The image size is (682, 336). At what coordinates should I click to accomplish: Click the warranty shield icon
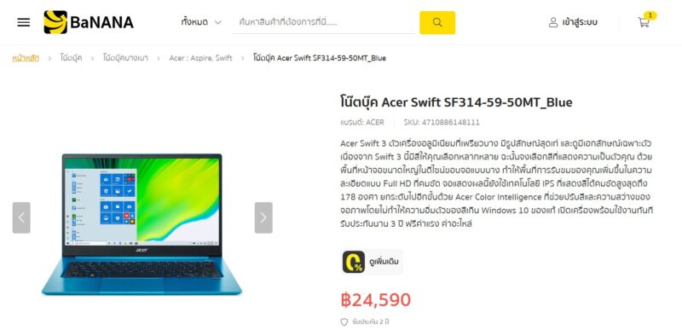coord(344,322)
